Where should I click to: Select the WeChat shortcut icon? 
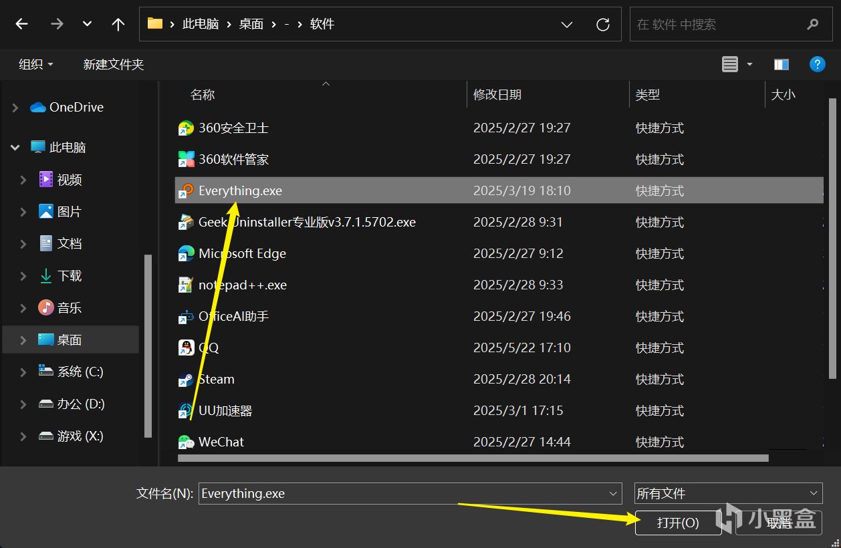tap(186, 442)
